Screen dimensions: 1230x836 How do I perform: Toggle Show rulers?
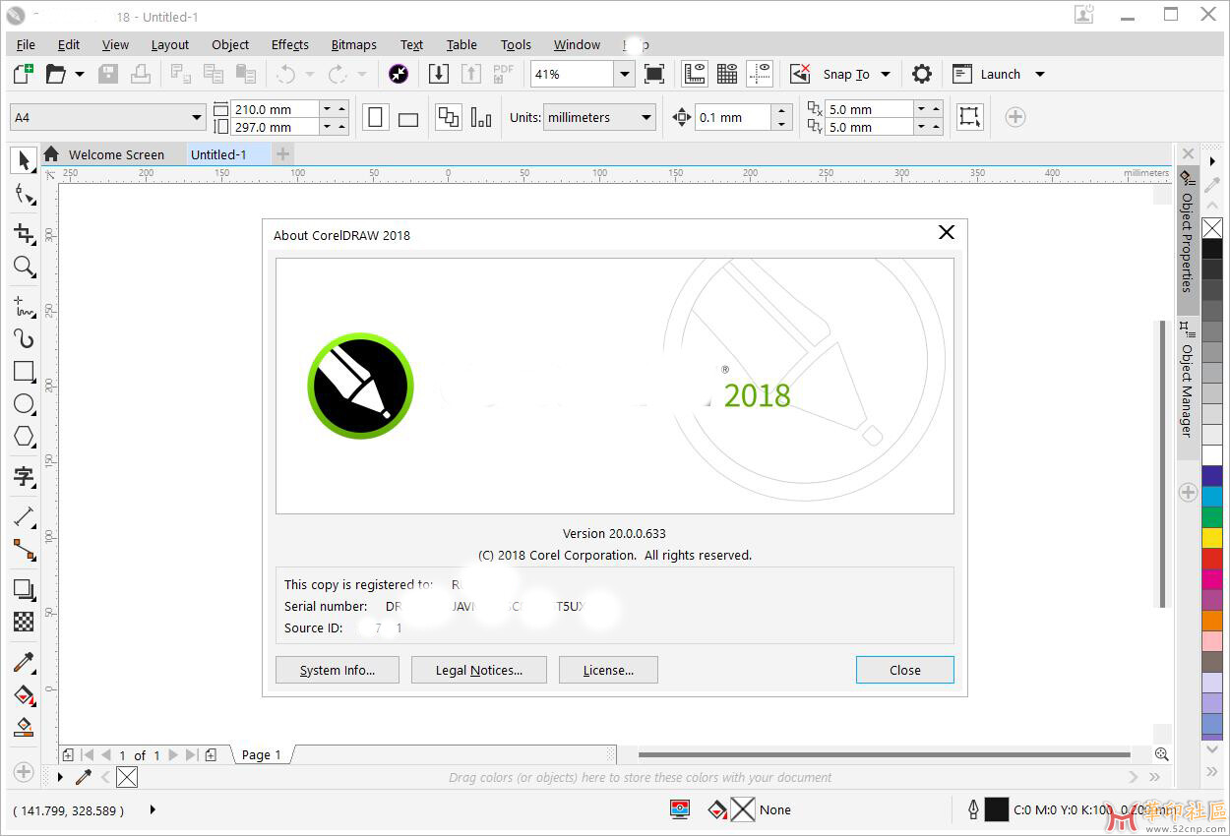click(x=695, y=74)
